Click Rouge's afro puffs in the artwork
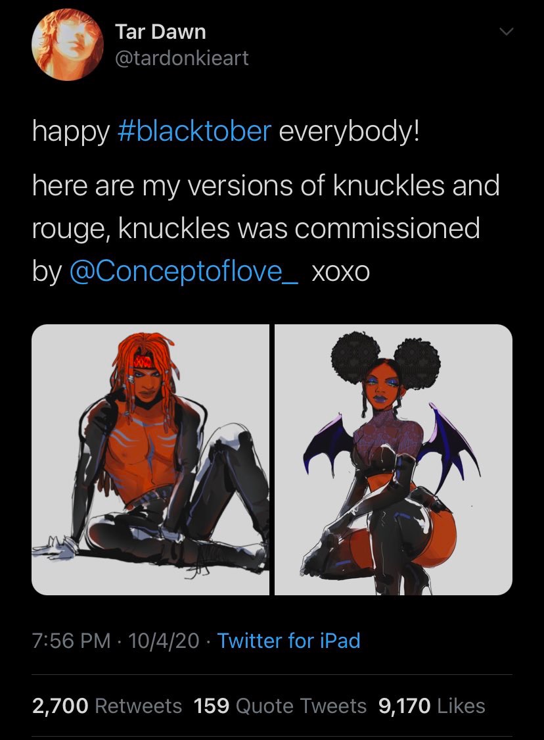This screenshot has height=740, width=544. (x=386, y=357)
